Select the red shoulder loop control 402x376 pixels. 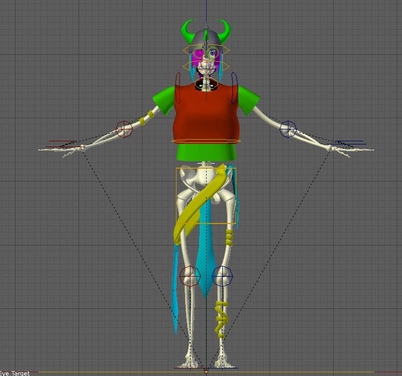pos(178,88)
